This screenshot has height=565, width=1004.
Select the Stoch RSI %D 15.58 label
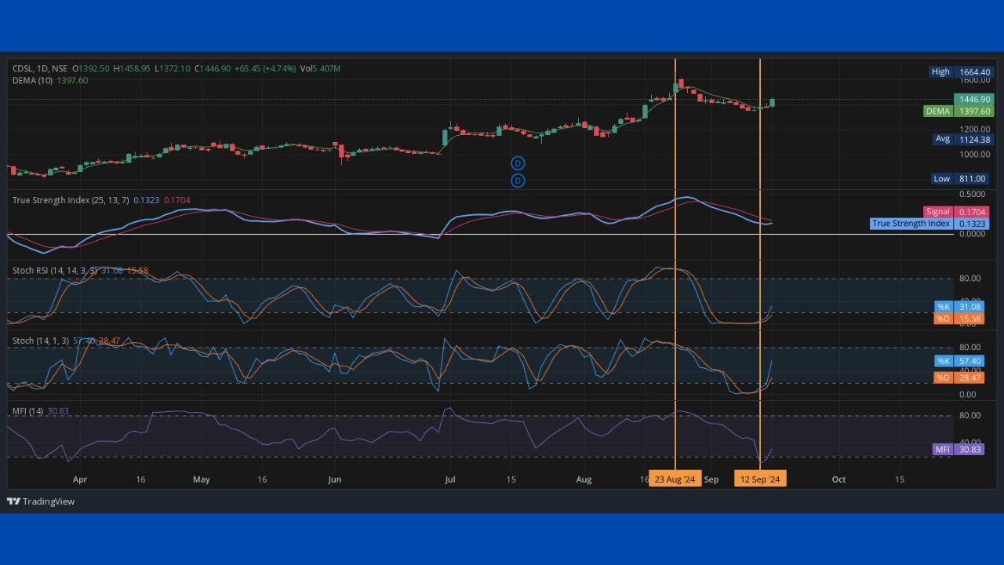pos(959,319)
